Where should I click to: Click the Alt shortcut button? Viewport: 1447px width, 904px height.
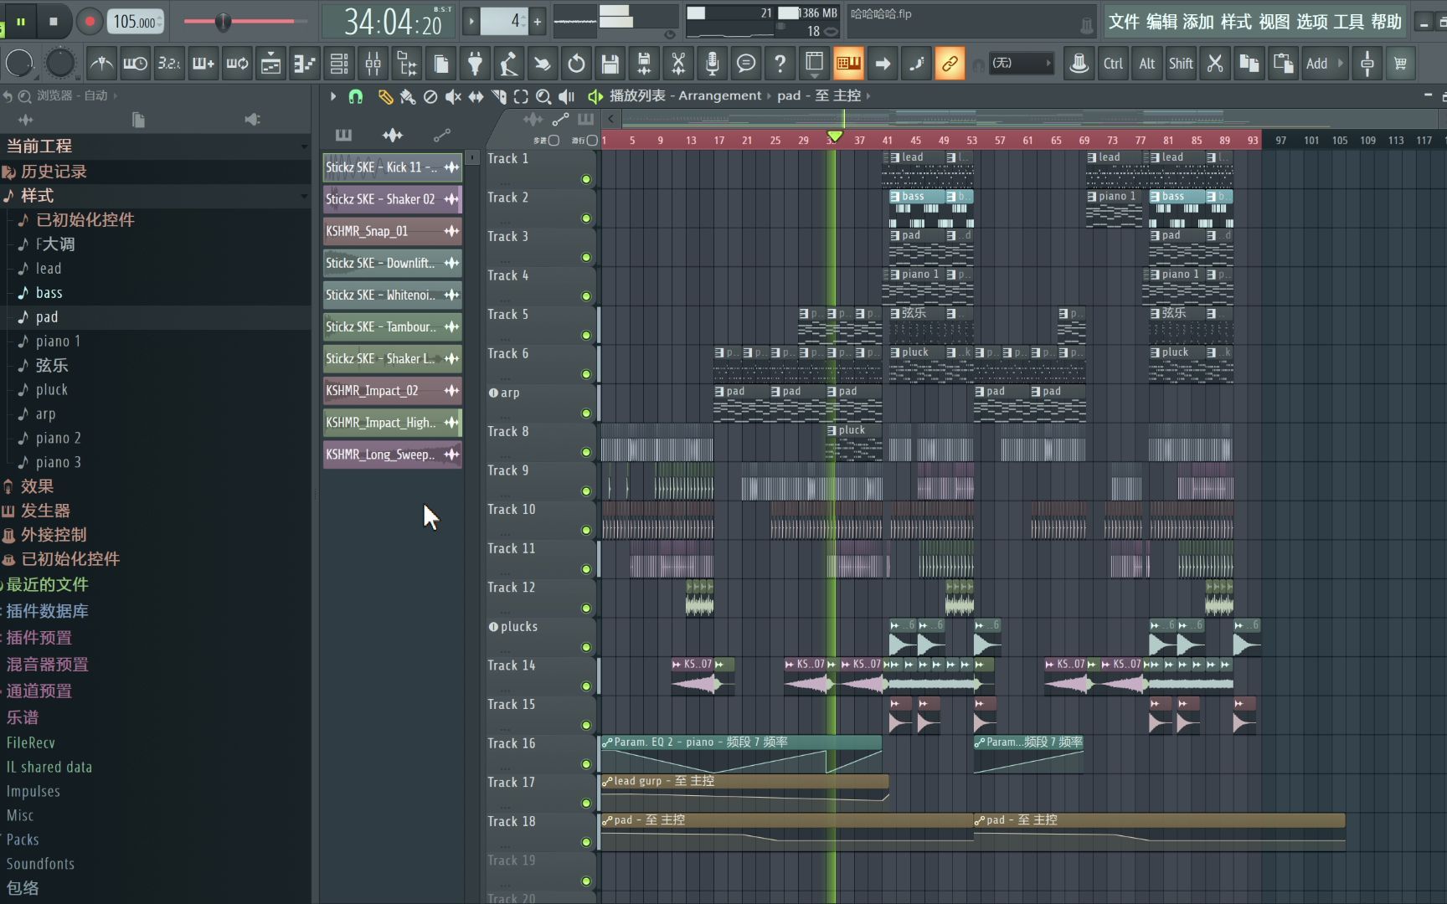[1146, 64]
